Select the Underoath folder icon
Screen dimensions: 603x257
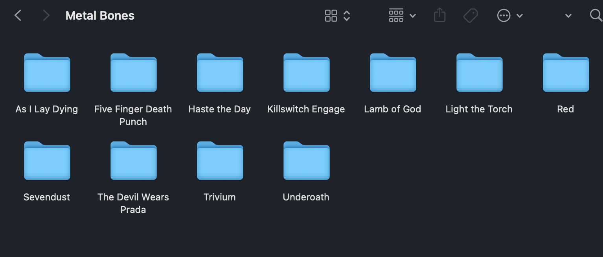point(307,161)
